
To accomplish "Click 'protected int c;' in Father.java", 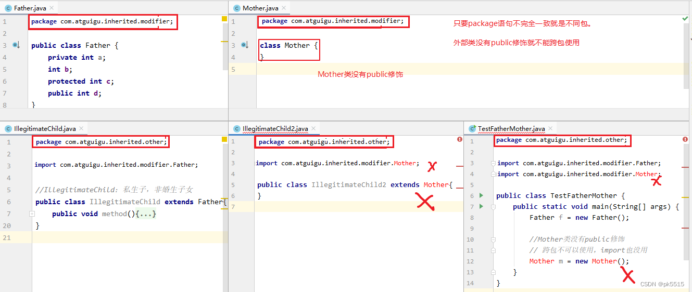I will point(81,81).
